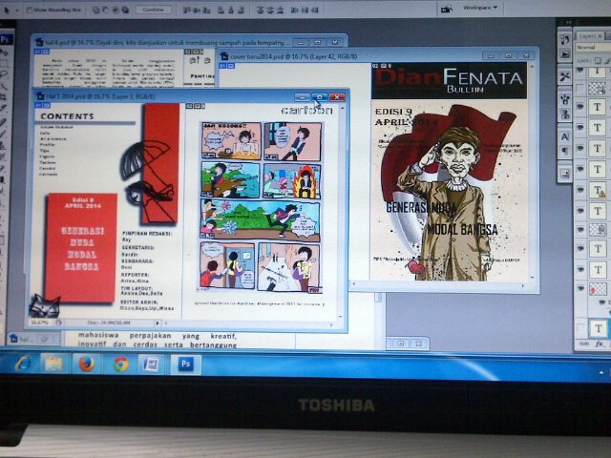Click scroll-down arrow in Hal 1 2014.psd window

point(341,317)
